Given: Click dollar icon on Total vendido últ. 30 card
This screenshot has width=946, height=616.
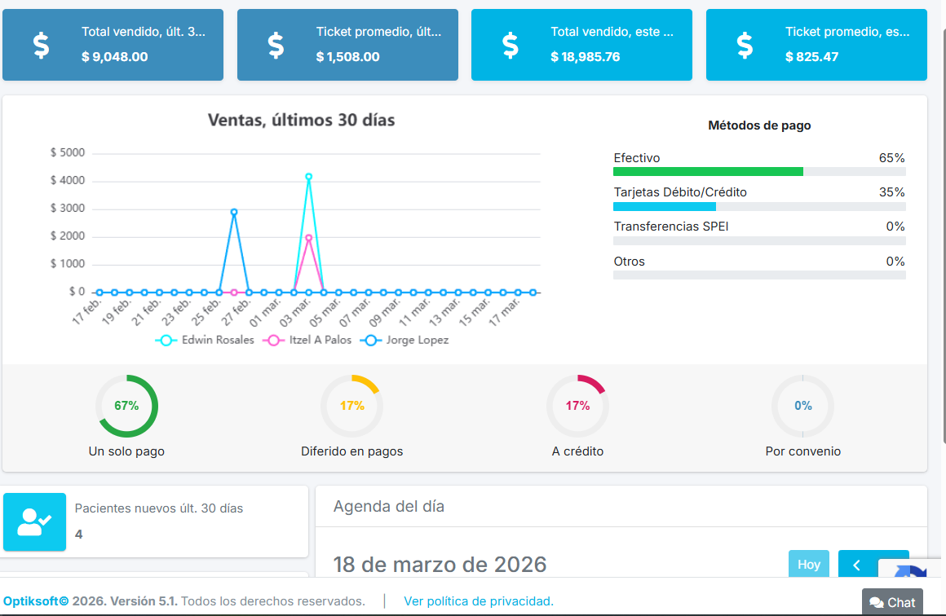Looking at the screenshot, I should 41,45.
